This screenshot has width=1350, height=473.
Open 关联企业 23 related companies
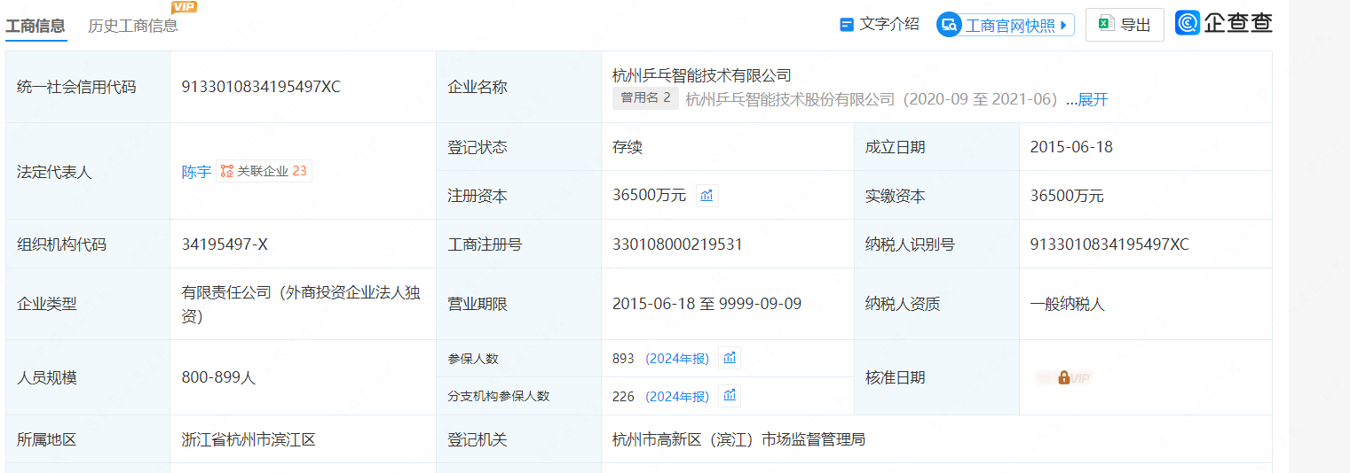pyautogui.click(x=264, y=172)
